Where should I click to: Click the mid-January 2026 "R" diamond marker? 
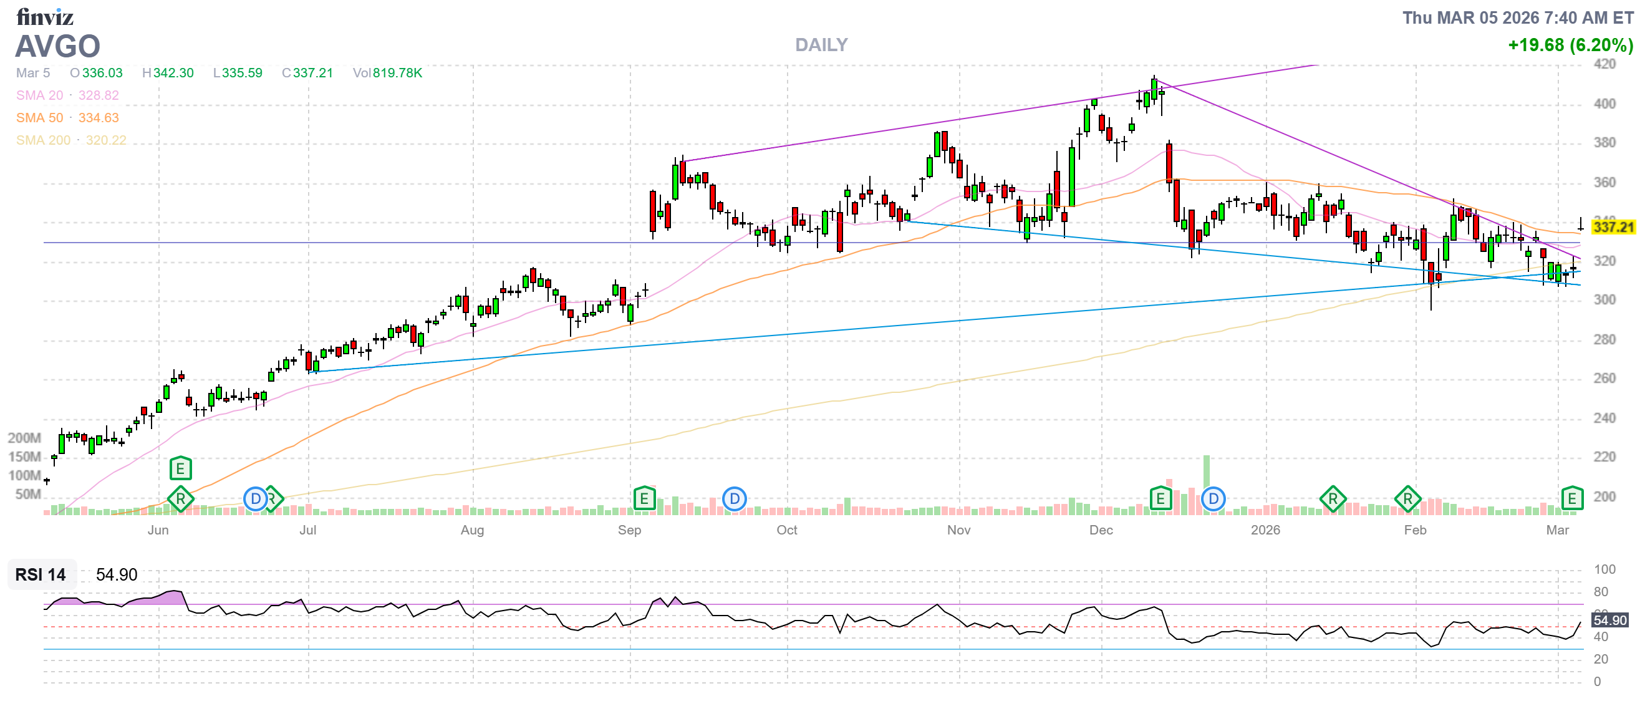pyautogui.click(x=1333, y=498)
